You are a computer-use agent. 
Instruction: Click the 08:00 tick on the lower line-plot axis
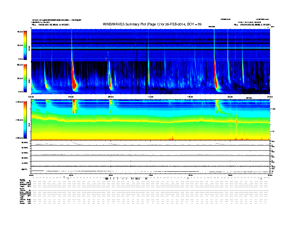(111, 175)
